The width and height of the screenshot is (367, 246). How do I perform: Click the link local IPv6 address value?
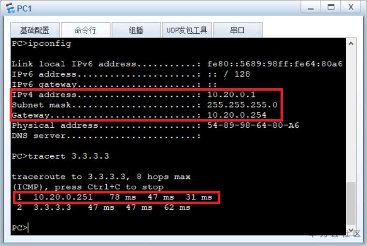(275, 64)
